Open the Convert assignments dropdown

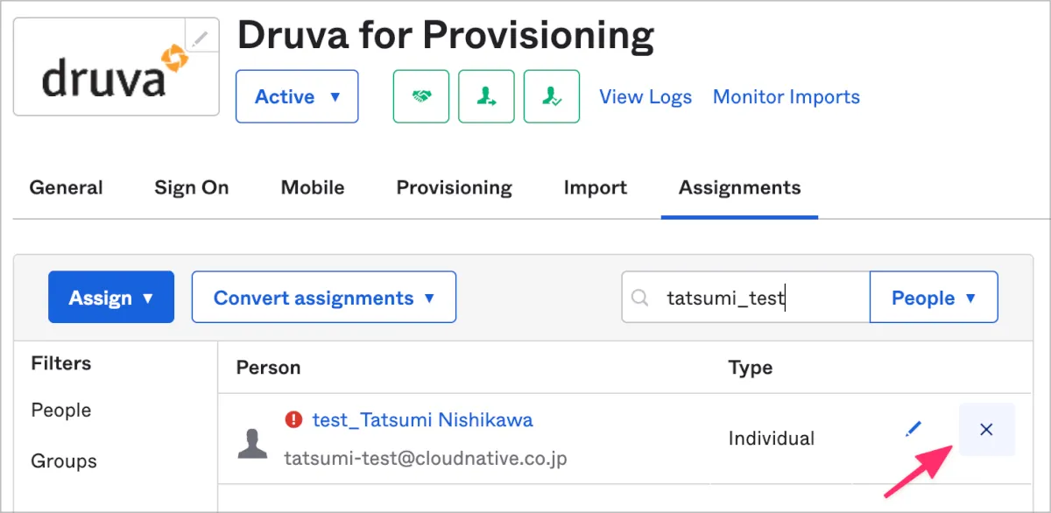click(x=323, y=298)
